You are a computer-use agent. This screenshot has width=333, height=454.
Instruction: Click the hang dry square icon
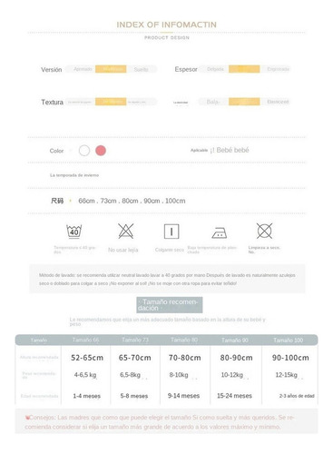[x=171, y=232]
